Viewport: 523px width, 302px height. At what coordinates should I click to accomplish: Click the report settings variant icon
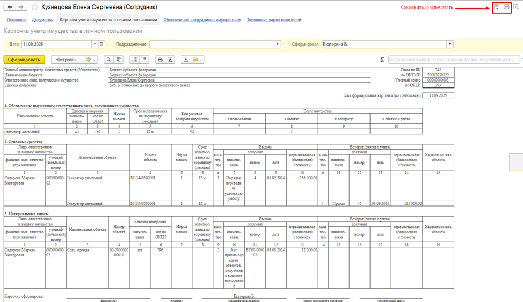[89, 60]
